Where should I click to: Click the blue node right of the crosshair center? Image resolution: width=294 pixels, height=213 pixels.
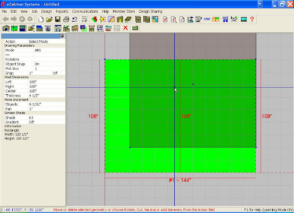tap(193, 84)
